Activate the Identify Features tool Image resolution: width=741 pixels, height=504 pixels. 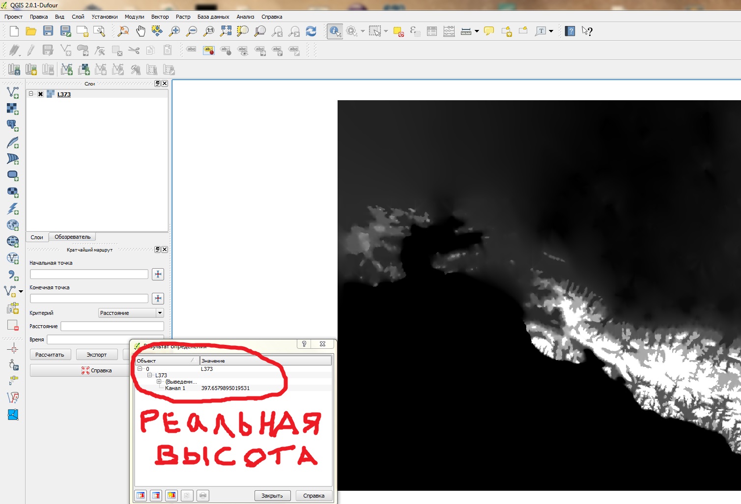pos(335,31)
